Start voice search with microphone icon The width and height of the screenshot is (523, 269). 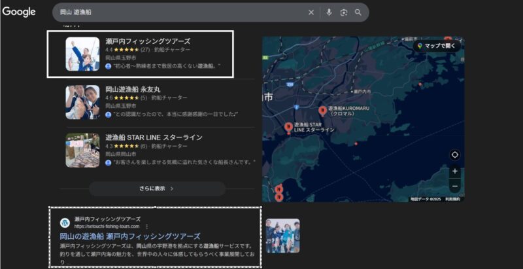329,12
